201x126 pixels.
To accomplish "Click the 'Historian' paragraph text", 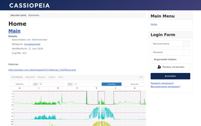I will click(x=13, y=64).
